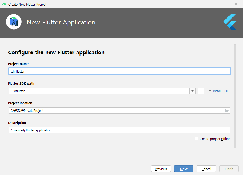The width and height of the screenshot is (243, 175).
Task: Click the folder icon in Project location field
Action: pyautogui.click(x=227, y=111)
